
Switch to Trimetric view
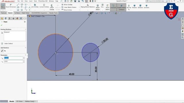[x=135, y=6]
